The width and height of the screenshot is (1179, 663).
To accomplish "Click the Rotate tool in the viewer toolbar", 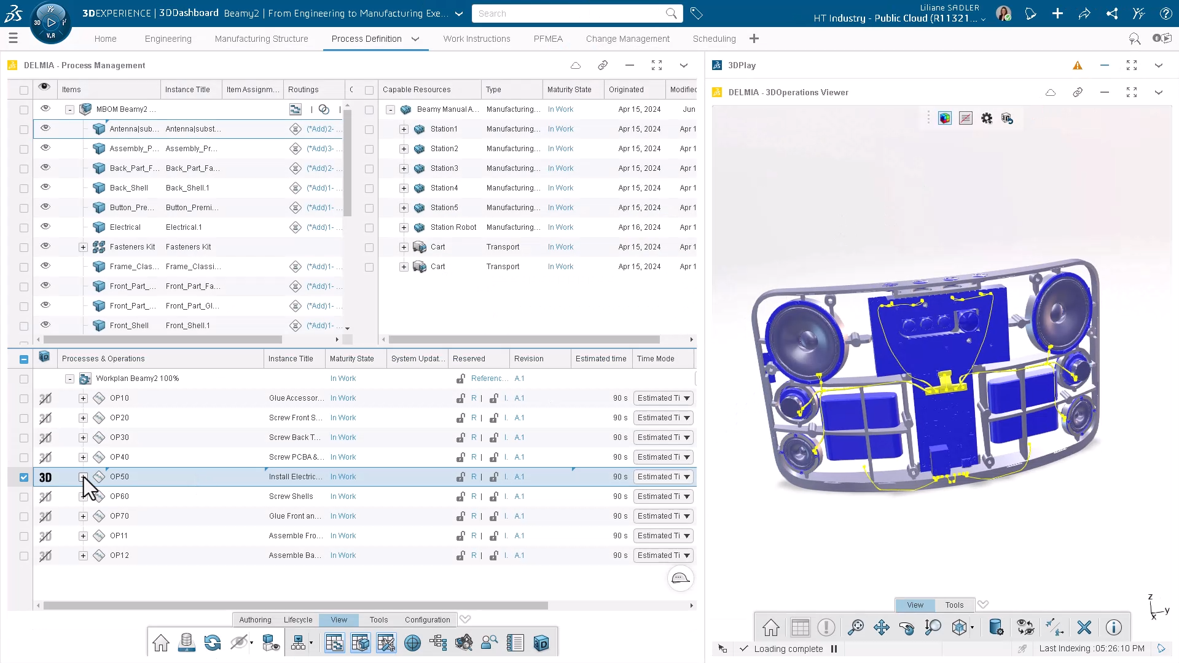I will click(906, 627).
